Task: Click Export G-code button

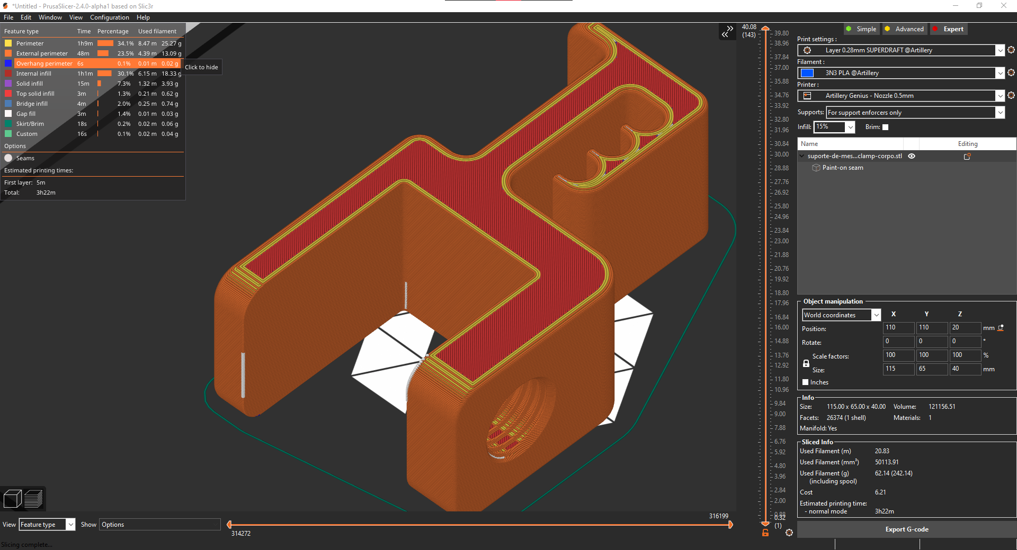Action: click(906, 529)
